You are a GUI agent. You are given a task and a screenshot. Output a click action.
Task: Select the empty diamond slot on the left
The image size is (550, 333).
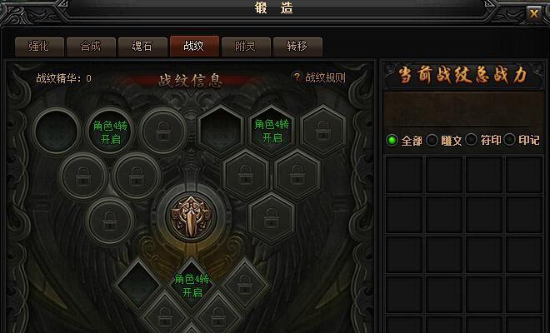click(x=137, y=285)
